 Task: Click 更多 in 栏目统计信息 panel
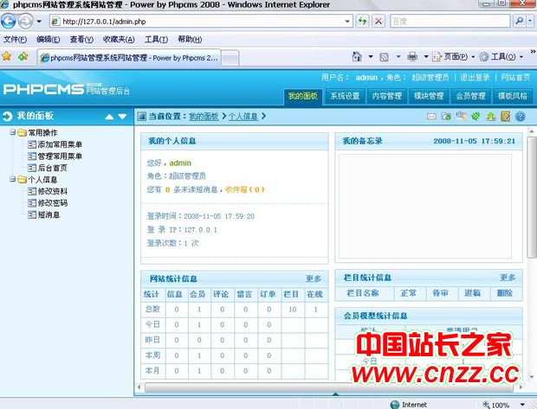508,278
